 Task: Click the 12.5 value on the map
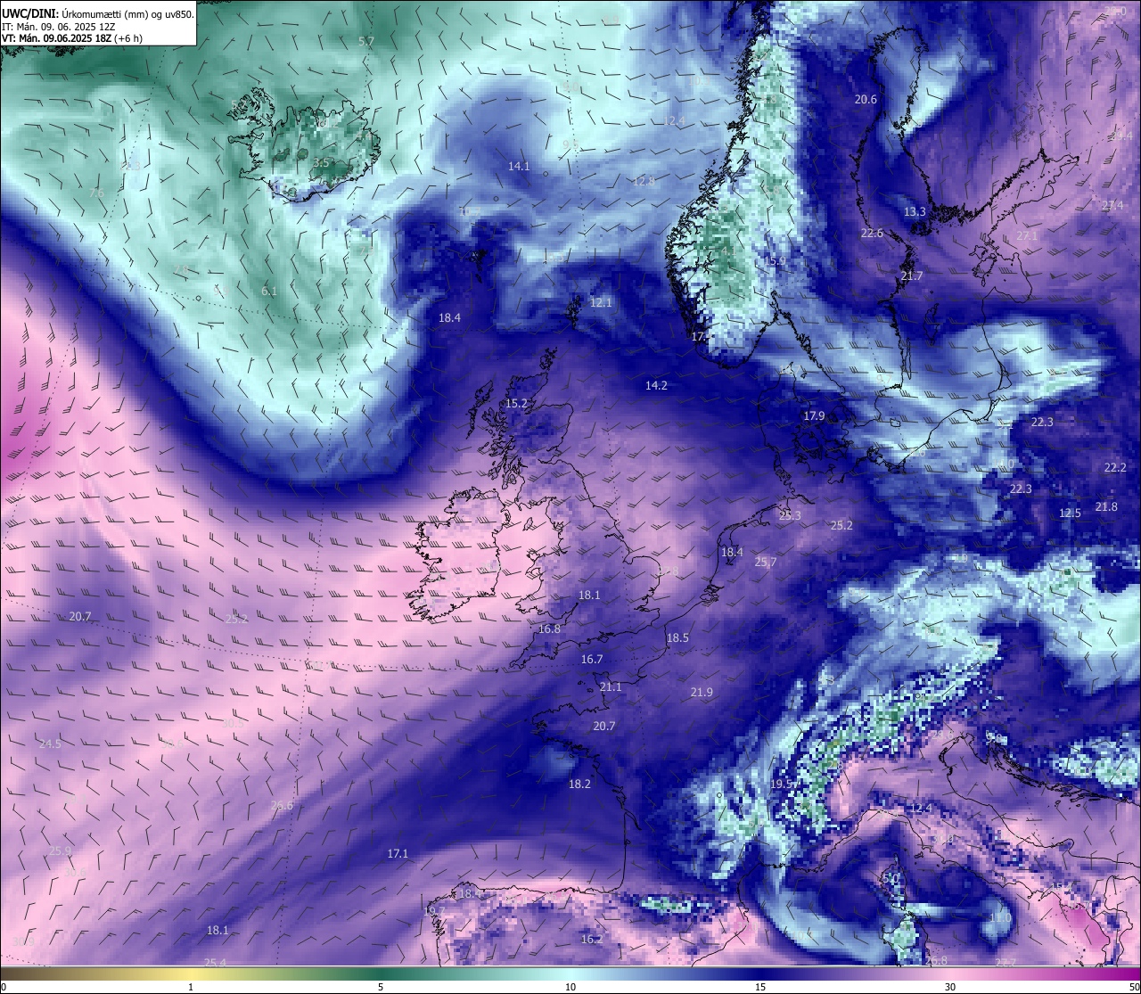tap(1070, 513)
